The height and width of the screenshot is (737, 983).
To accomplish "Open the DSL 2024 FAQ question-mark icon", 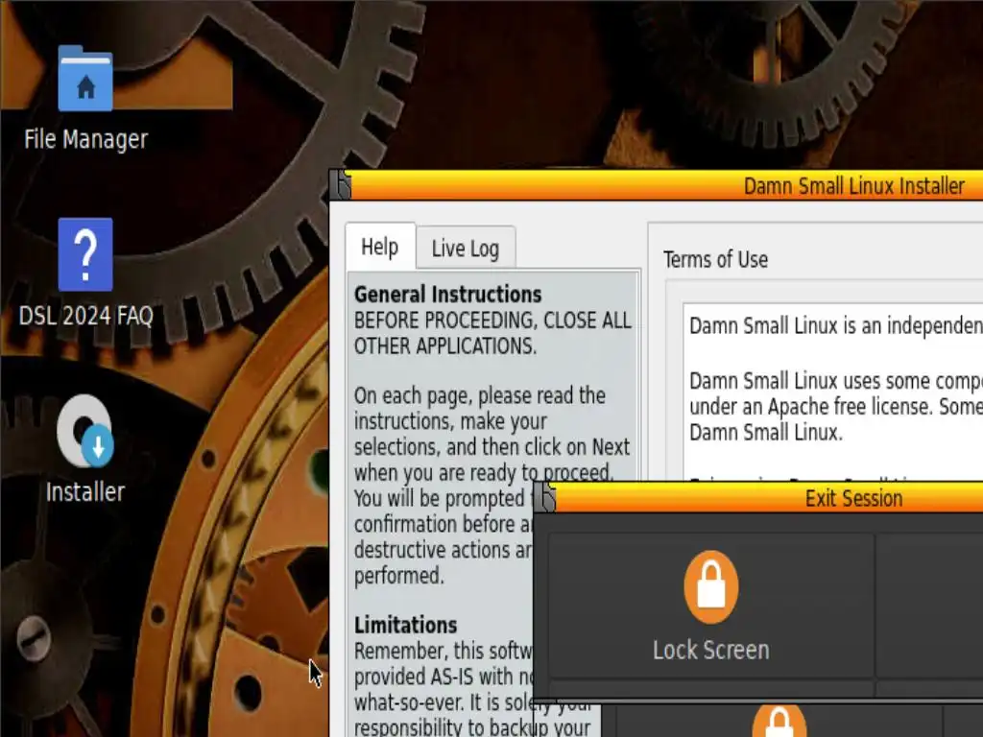I will (x=85, y=254).
